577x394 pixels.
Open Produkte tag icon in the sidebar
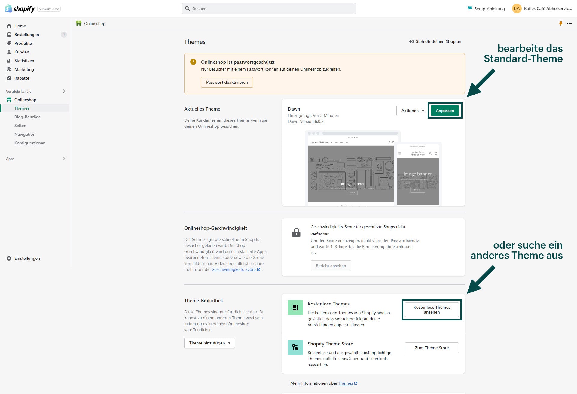coord(9,43)
